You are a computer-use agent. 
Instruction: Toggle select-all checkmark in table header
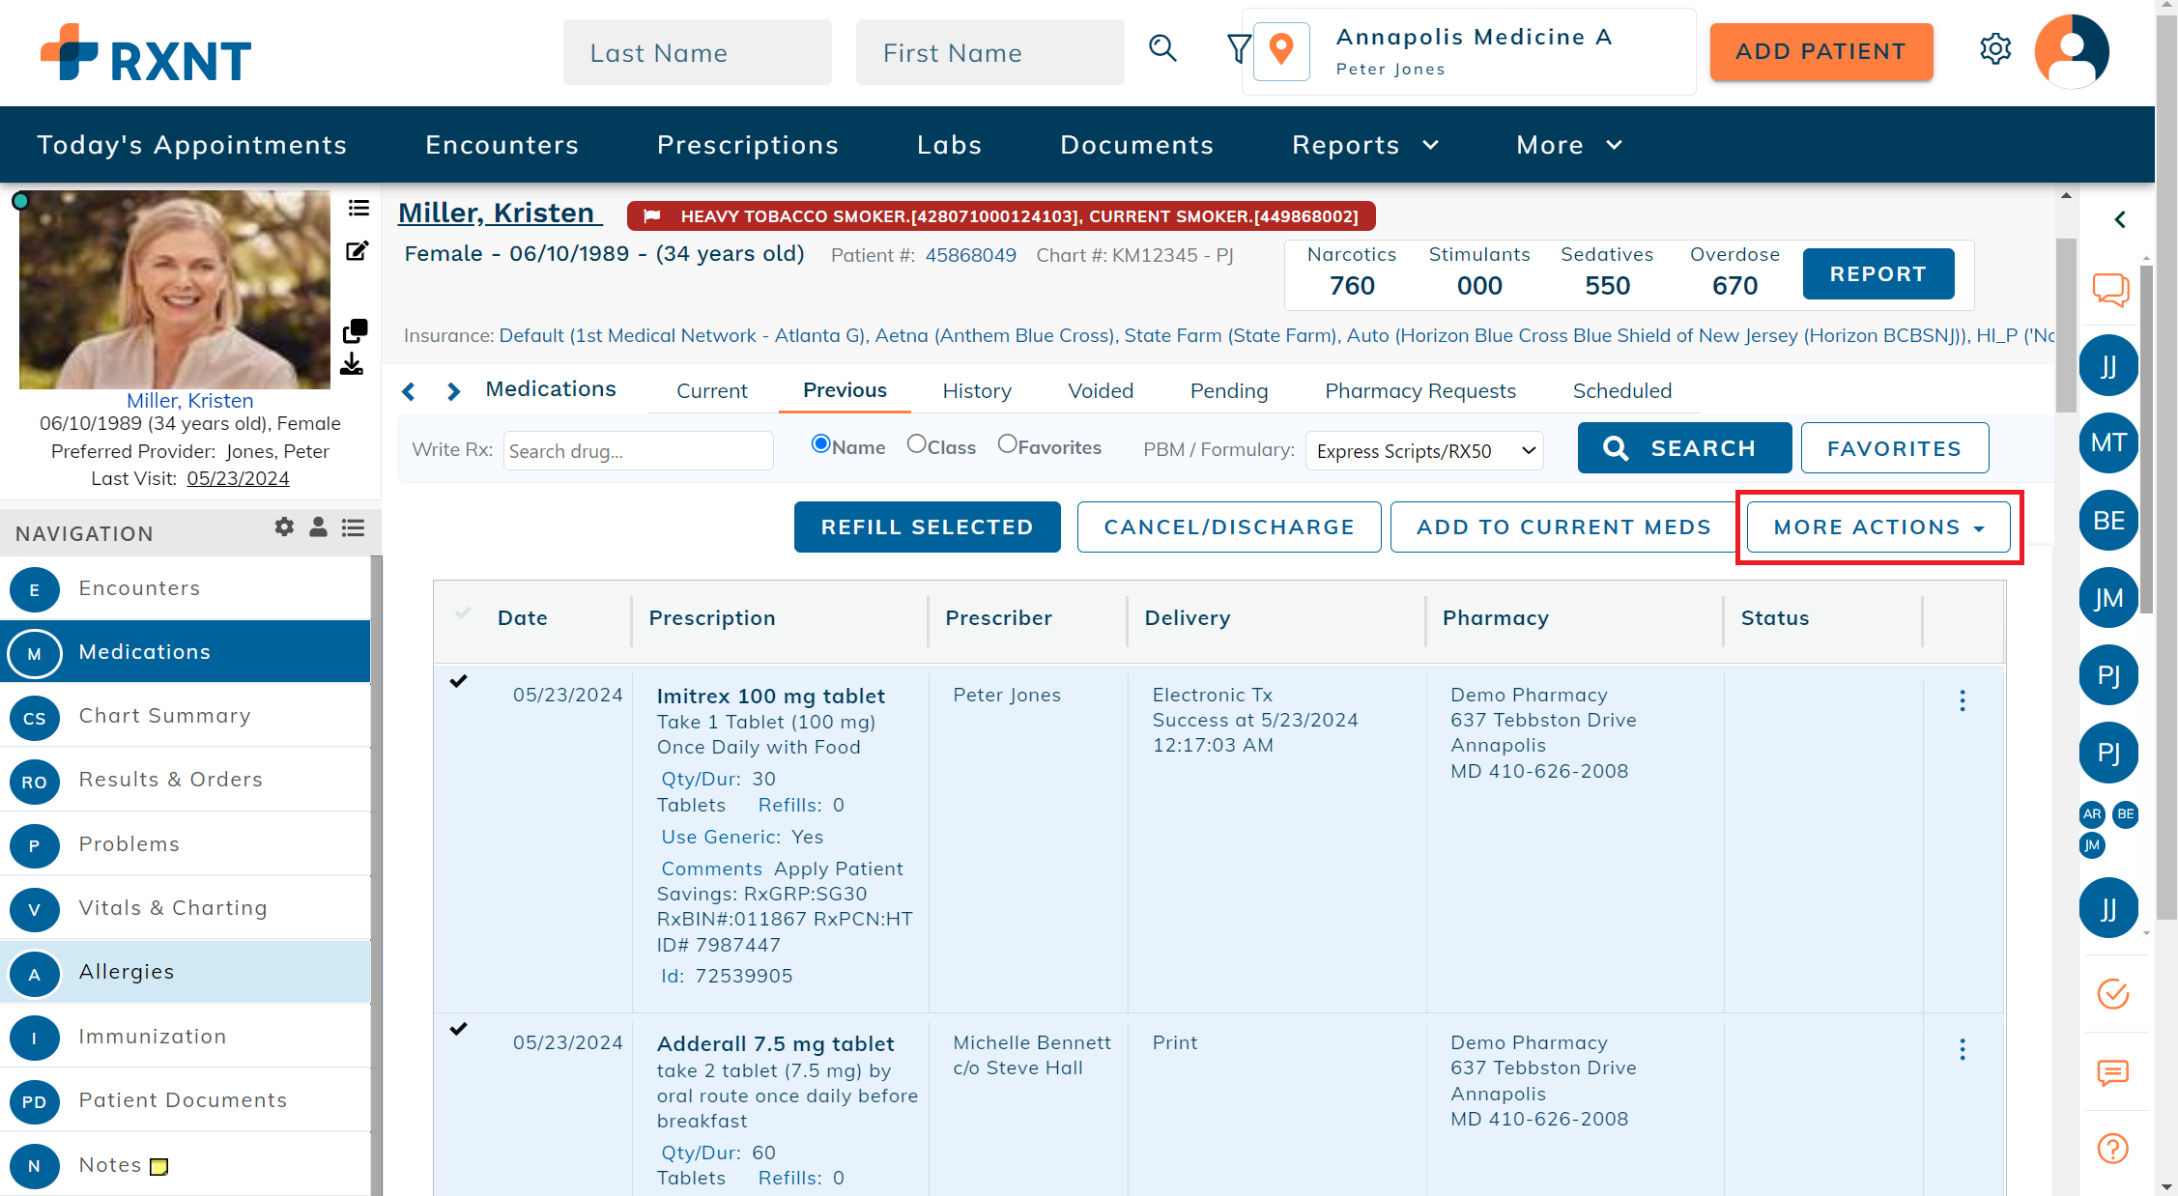point(463,612)
